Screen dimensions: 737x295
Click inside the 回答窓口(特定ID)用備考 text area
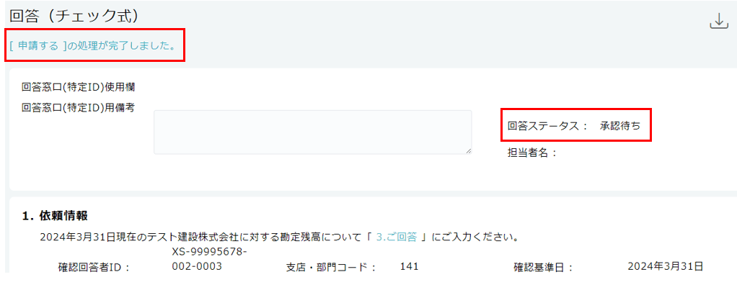pyautogui.click(x=312, y=132)
